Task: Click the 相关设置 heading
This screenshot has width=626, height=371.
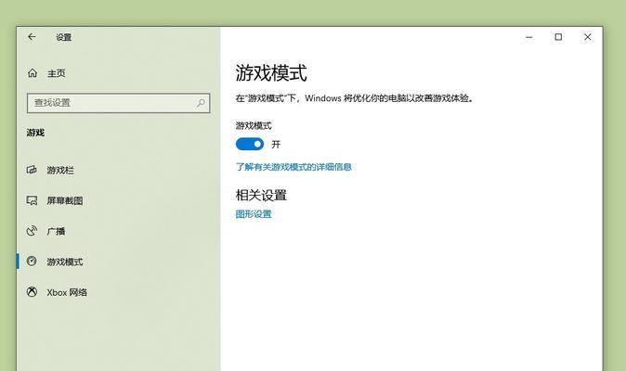Action: [261, 196]
